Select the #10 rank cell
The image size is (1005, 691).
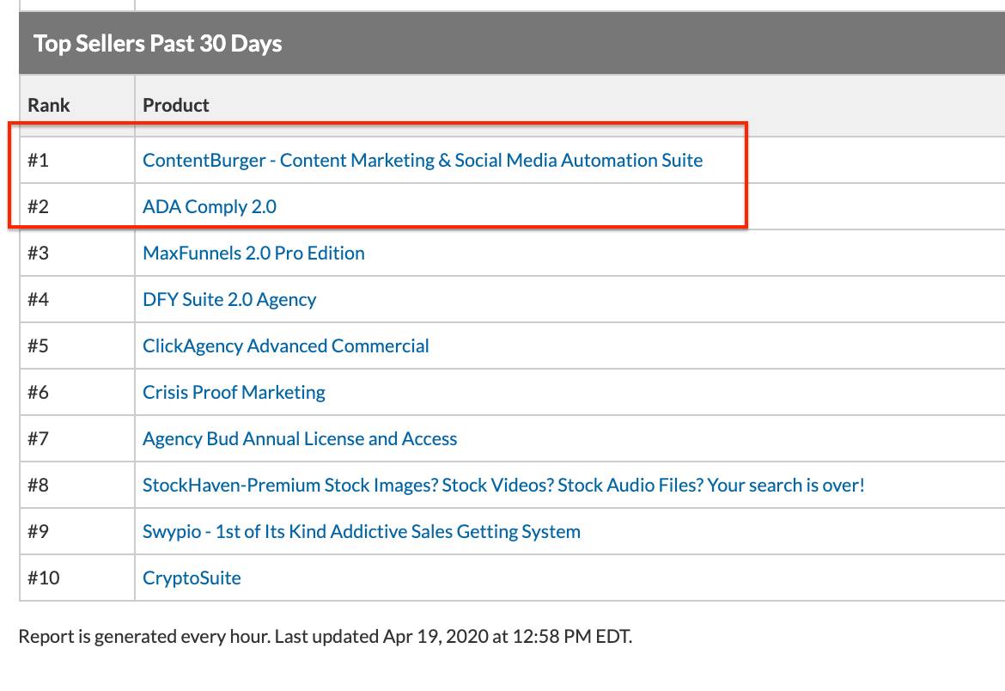click(44, 578)
